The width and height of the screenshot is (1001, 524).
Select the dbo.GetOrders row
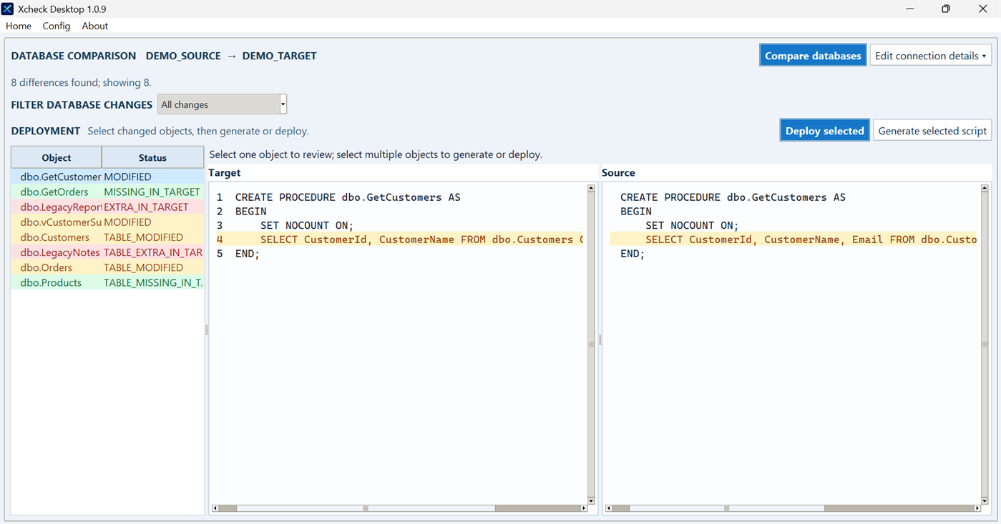point(107,192)
